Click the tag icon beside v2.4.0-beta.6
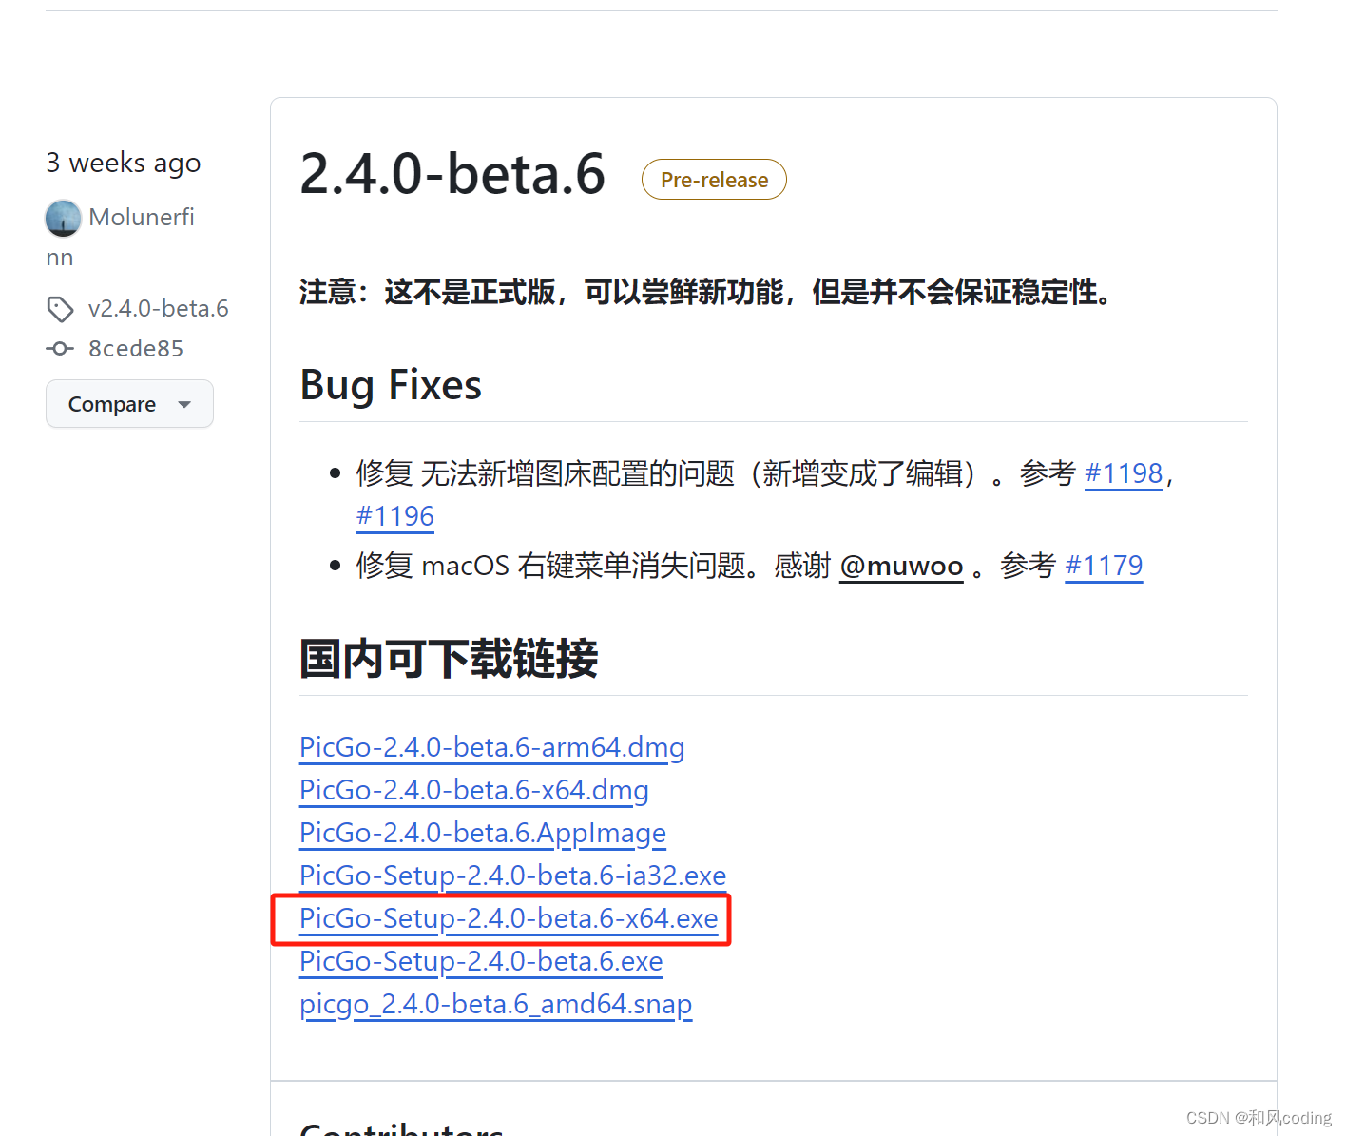Screen dimensions: 1346x1136 pyautogui.click(x=60, y=309)
